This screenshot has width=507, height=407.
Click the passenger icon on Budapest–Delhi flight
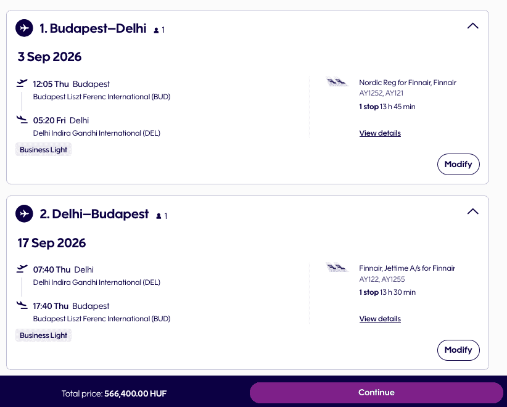157,30
